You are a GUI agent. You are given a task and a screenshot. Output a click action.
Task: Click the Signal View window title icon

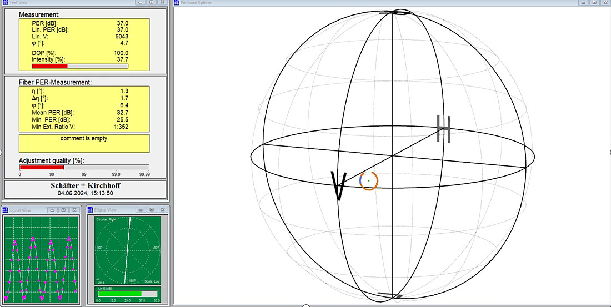pos(6,210)
